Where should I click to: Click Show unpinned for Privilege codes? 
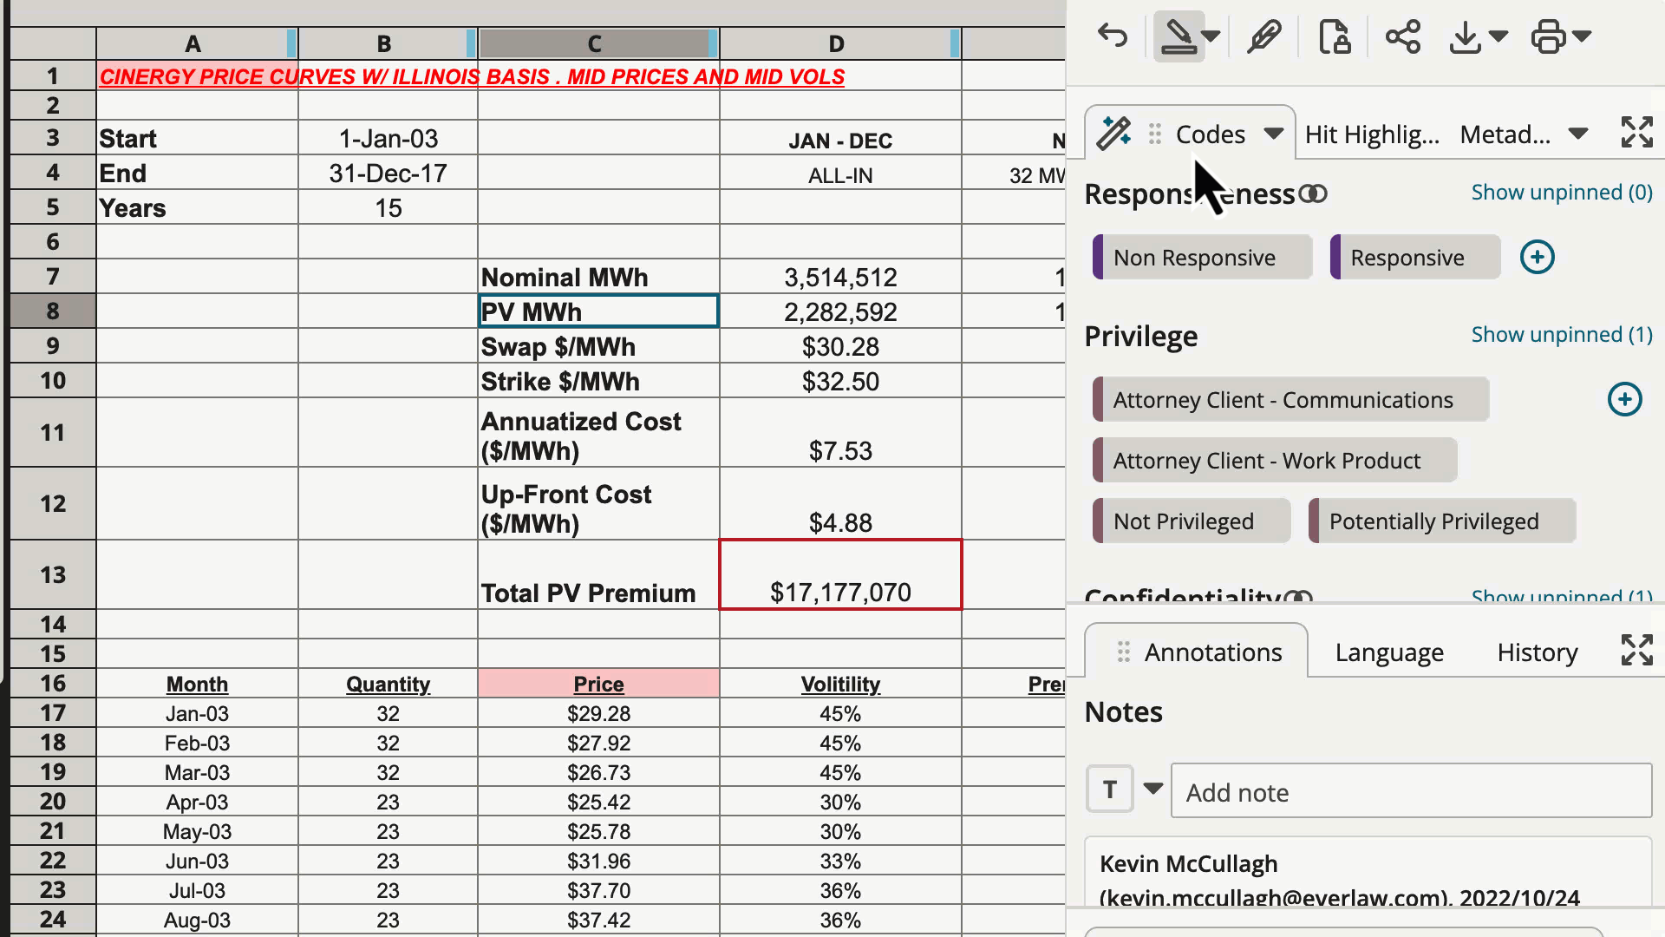point(1561,335)
